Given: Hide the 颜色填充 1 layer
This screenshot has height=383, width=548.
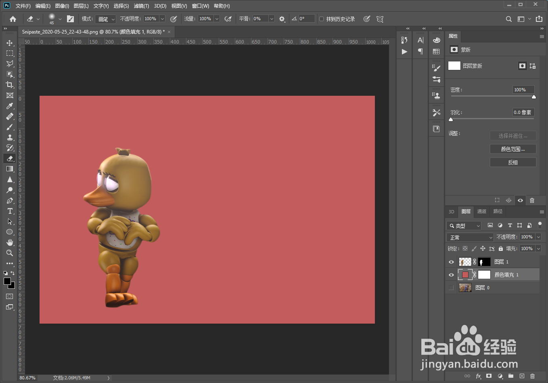Looking at the screenshot, I should pos(451,275).
